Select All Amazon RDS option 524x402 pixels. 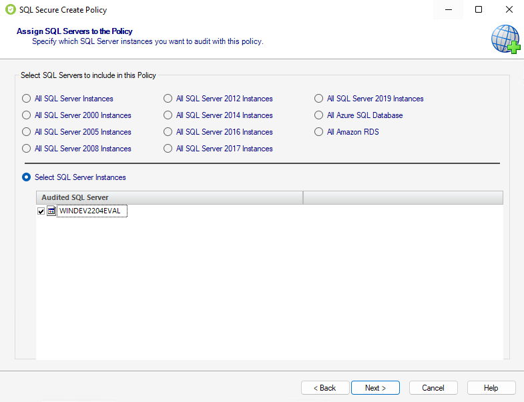tap(319, 132)
